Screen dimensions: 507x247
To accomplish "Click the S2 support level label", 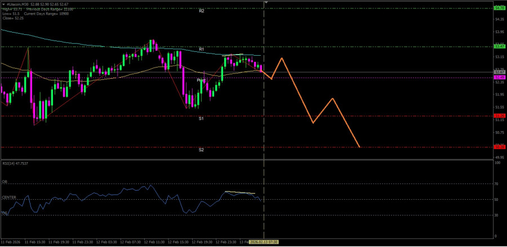I will tap(201, 150).
